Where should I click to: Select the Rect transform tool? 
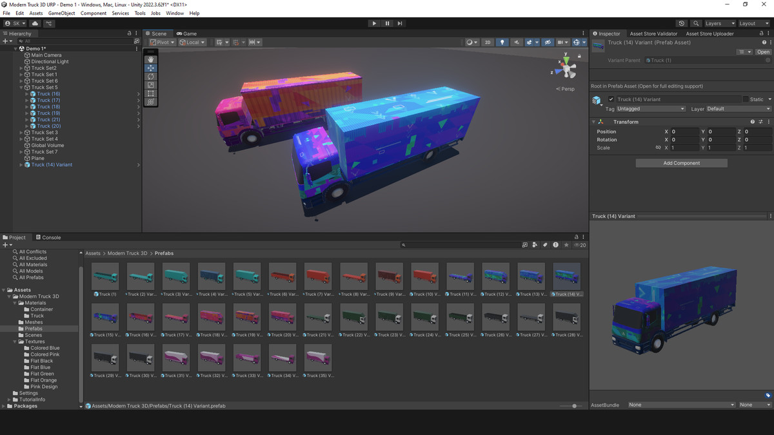click(x=150, y=93)
